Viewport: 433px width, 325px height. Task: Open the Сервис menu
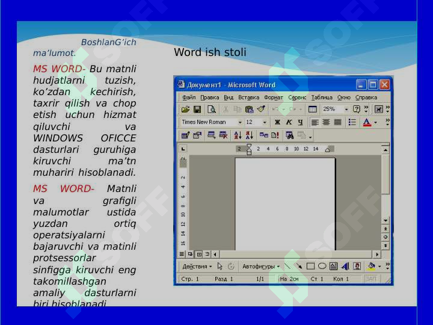click(298, 97)
